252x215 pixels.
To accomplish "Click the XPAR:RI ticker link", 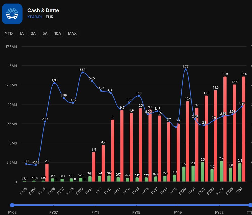I will (34, 17).
